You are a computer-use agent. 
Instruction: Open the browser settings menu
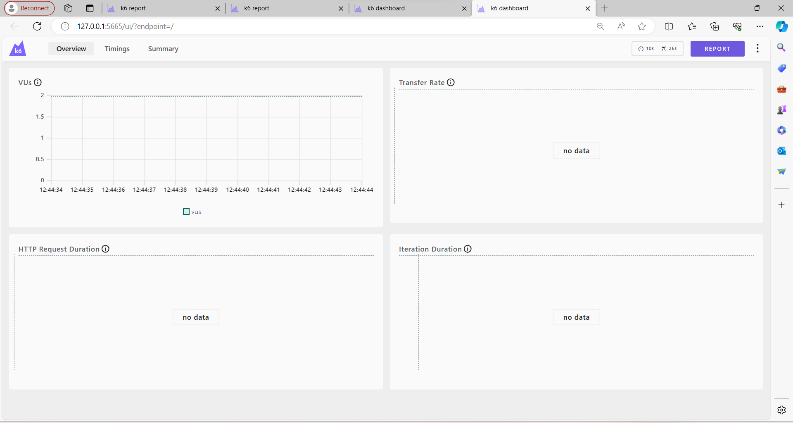coord(760,26)
